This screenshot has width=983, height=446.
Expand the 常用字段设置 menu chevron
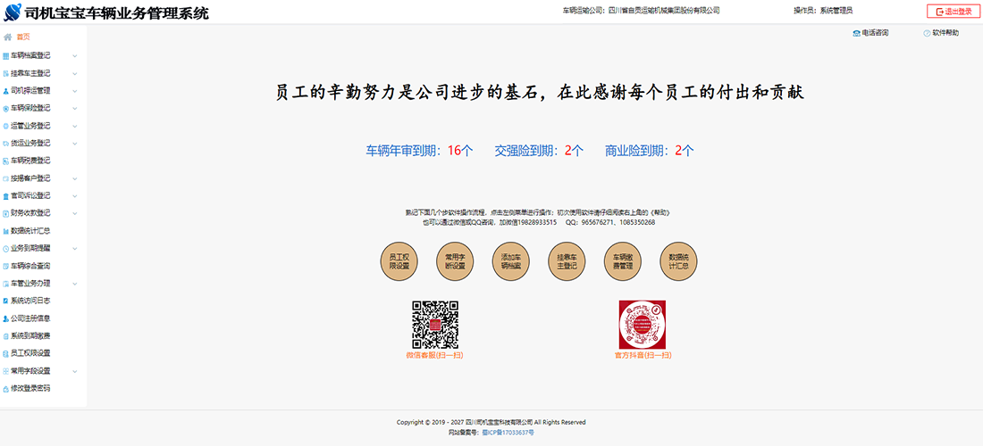point(74,371)
